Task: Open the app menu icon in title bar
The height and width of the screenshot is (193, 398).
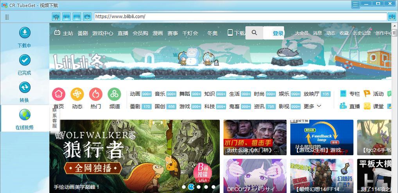Action: click(x=355, y=4)
